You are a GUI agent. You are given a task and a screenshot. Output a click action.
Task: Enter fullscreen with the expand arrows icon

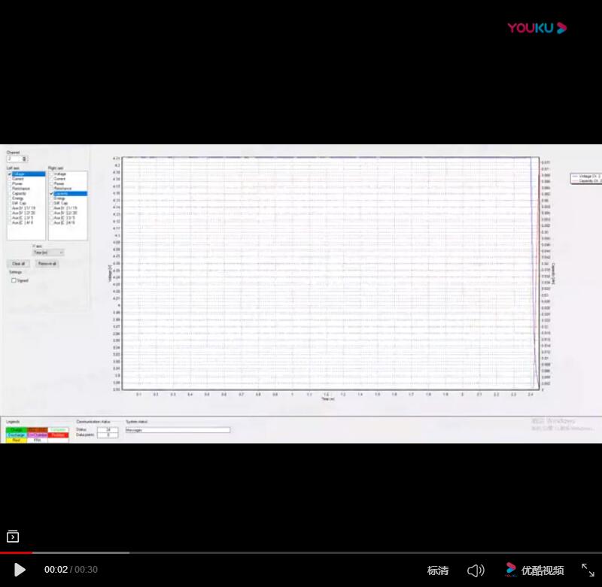[588, 570]
